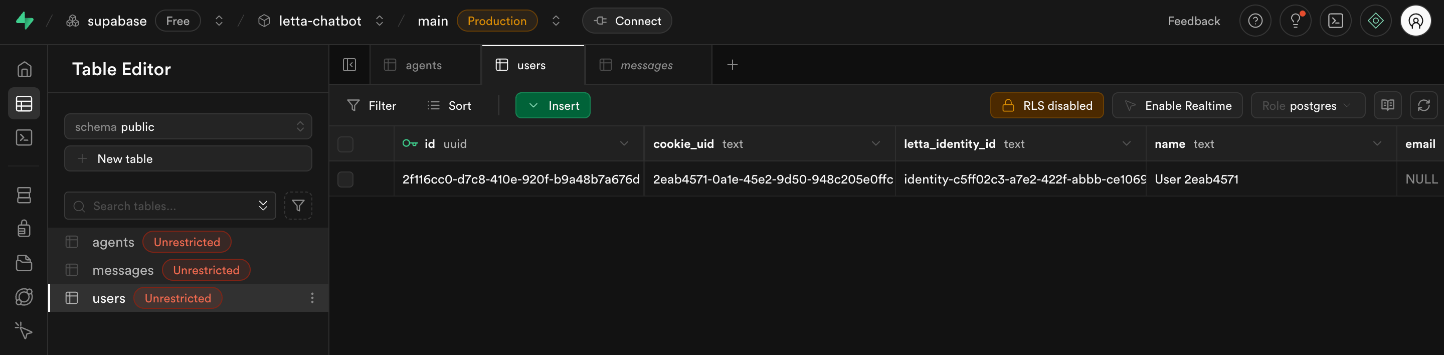Open Storage via the folder sidebar icon
Image resolution: width=1444 pixels, height=355 pixels.
25,262
